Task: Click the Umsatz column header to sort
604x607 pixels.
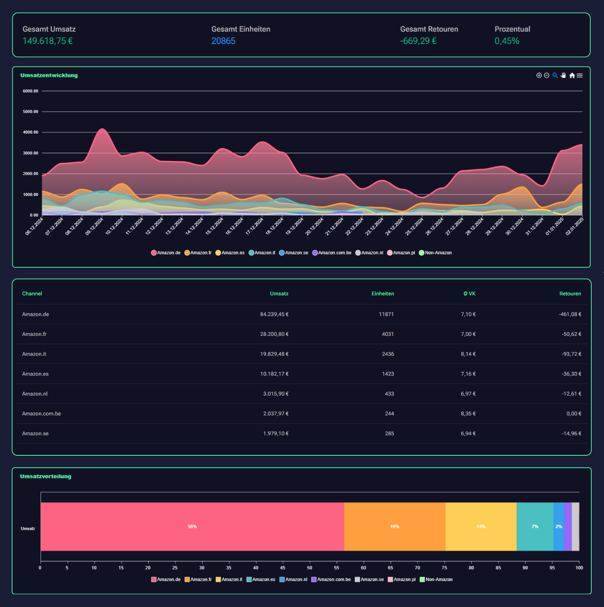Action: tap(280, 293)
